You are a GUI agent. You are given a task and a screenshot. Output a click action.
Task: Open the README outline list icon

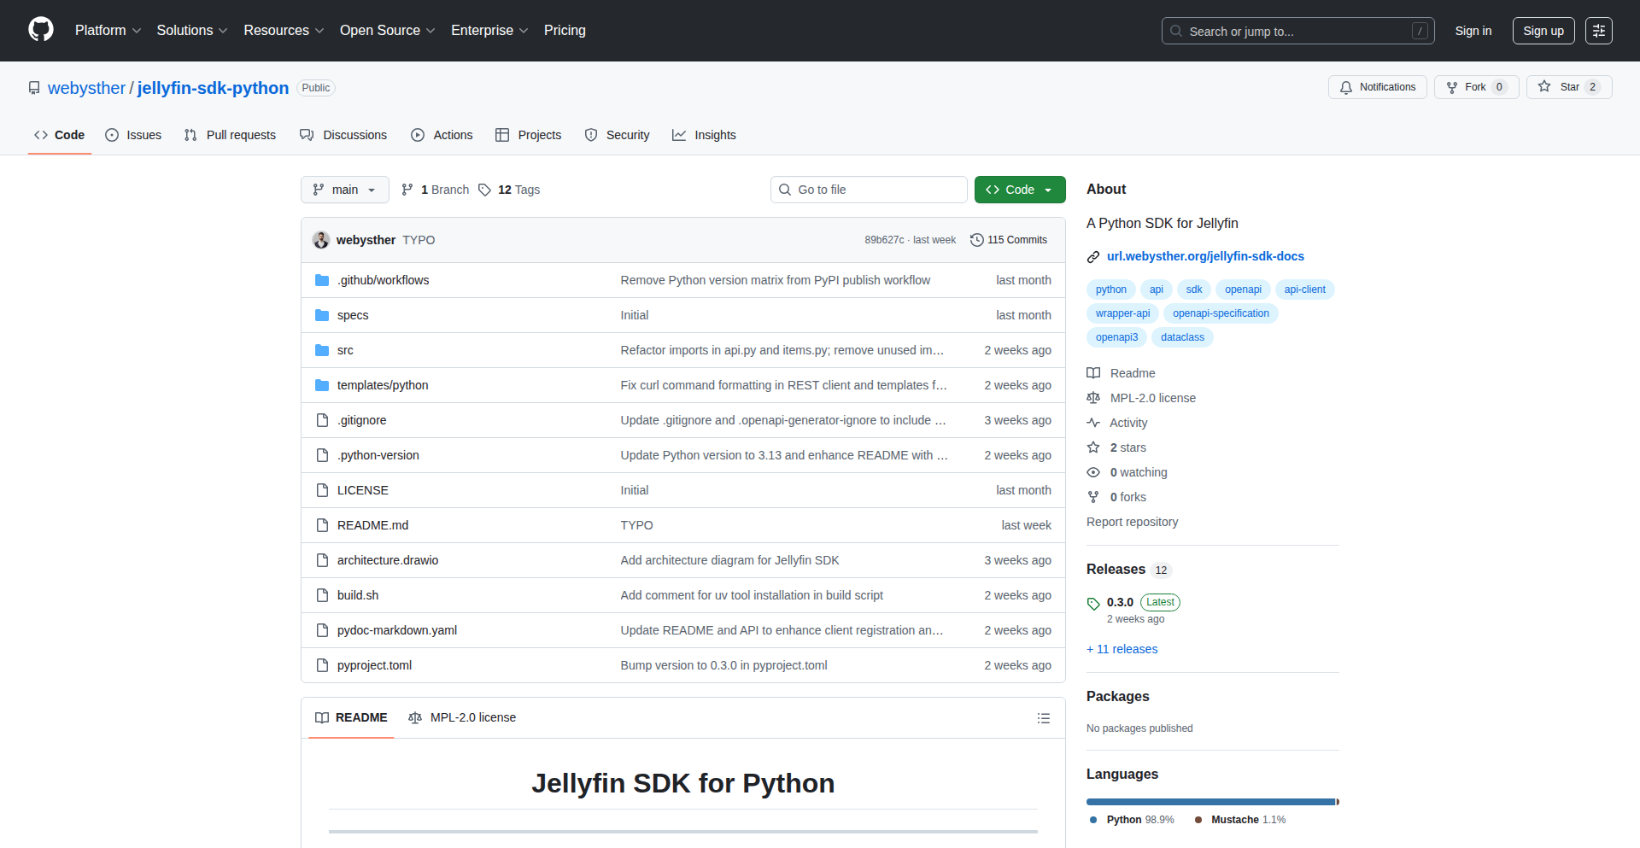[1043, 718]
